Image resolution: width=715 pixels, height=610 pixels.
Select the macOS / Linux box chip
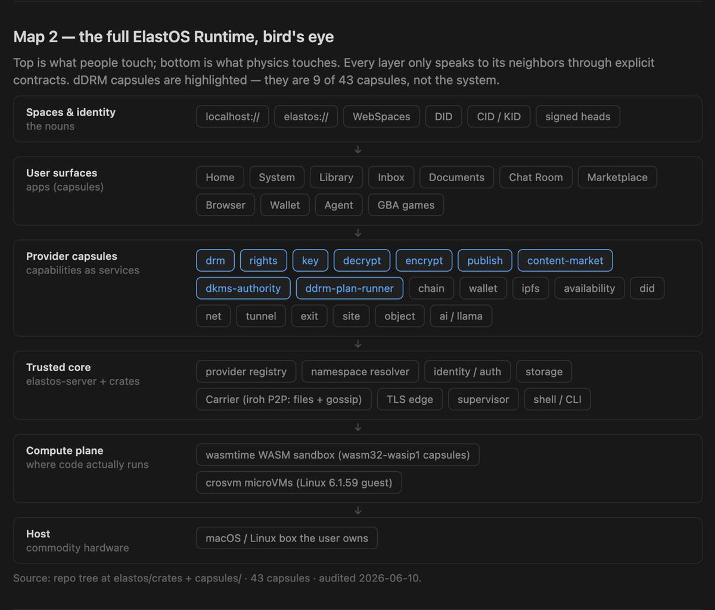(287, 538)
